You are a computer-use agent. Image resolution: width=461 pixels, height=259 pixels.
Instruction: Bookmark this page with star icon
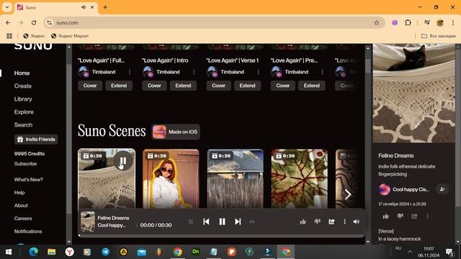pyautogui.click(x=377, y=22)
